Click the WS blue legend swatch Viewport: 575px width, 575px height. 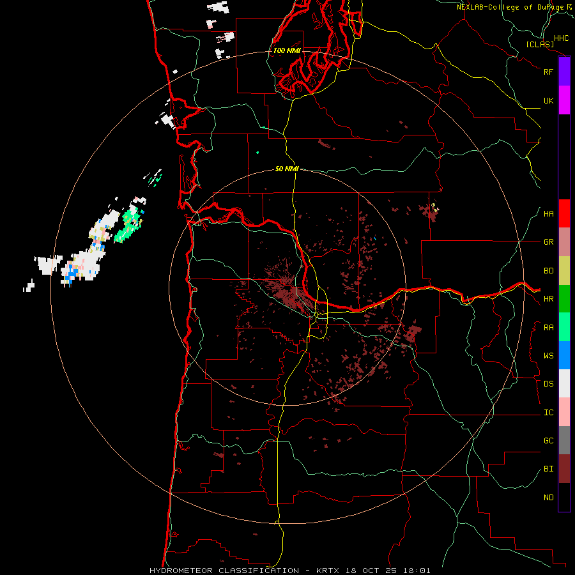tap(564, 355)
